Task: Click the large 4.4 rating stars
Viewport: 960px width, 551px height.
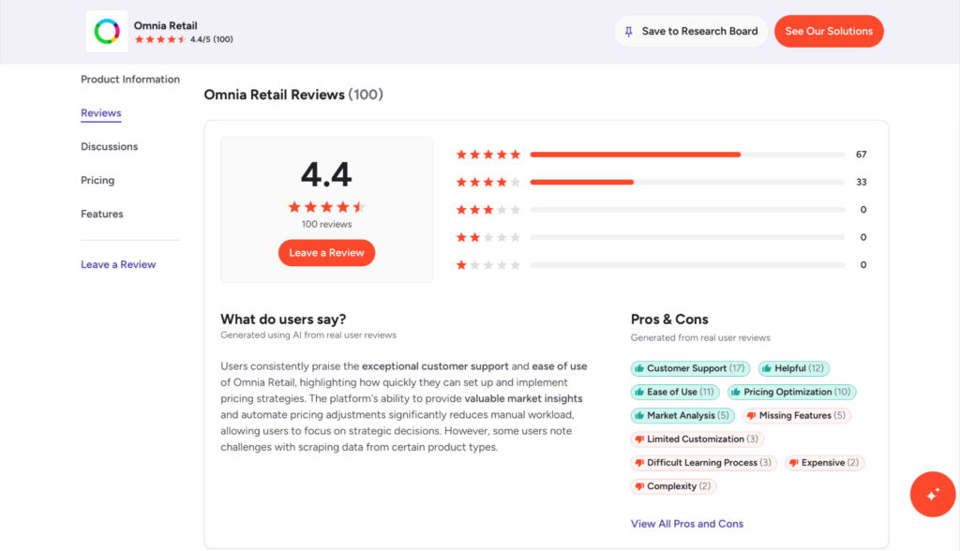Action: tap(326, 207)
